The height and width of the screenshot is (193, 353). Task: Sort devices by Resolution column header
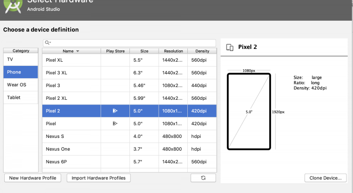tap(173, 51)
